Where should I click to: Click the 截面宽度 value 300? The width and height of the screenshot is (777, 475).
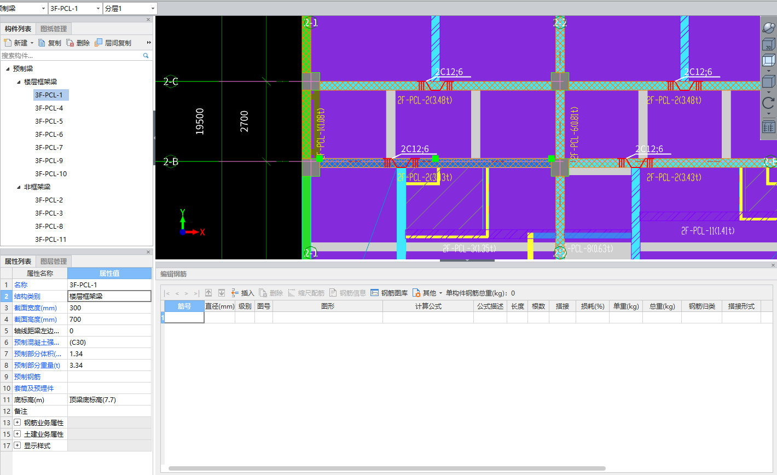click(x=109, y=308)
